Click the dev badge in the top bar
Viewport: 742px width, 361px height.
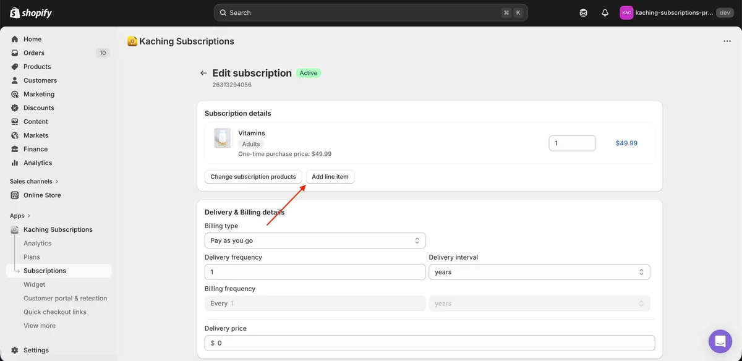point(725,12)
